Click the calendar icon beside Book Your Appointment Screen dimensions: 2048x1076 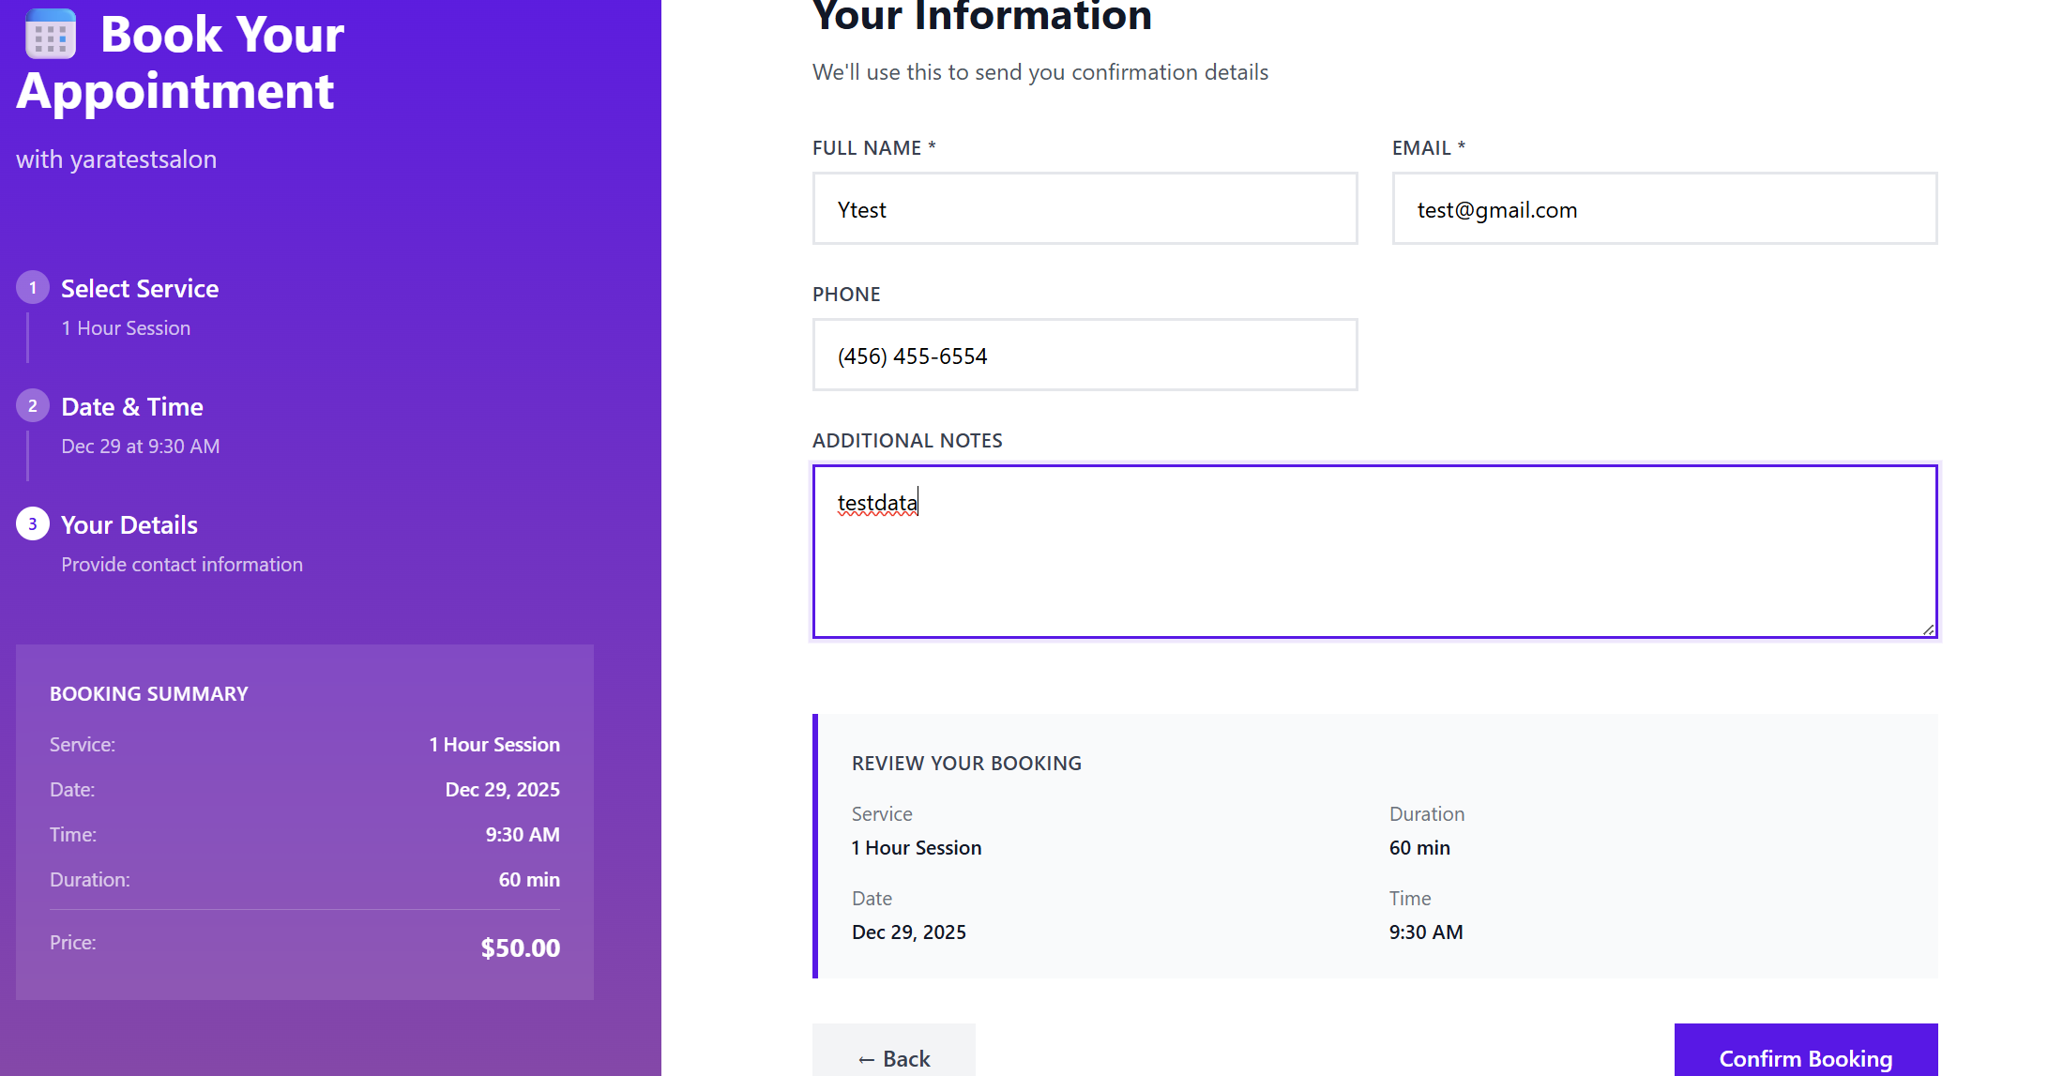[x=50, y=36]
